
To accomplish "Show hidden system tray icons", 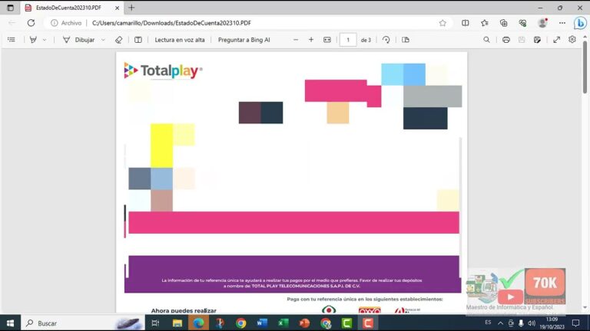I will pyautogui.click(x=500, y=323).
